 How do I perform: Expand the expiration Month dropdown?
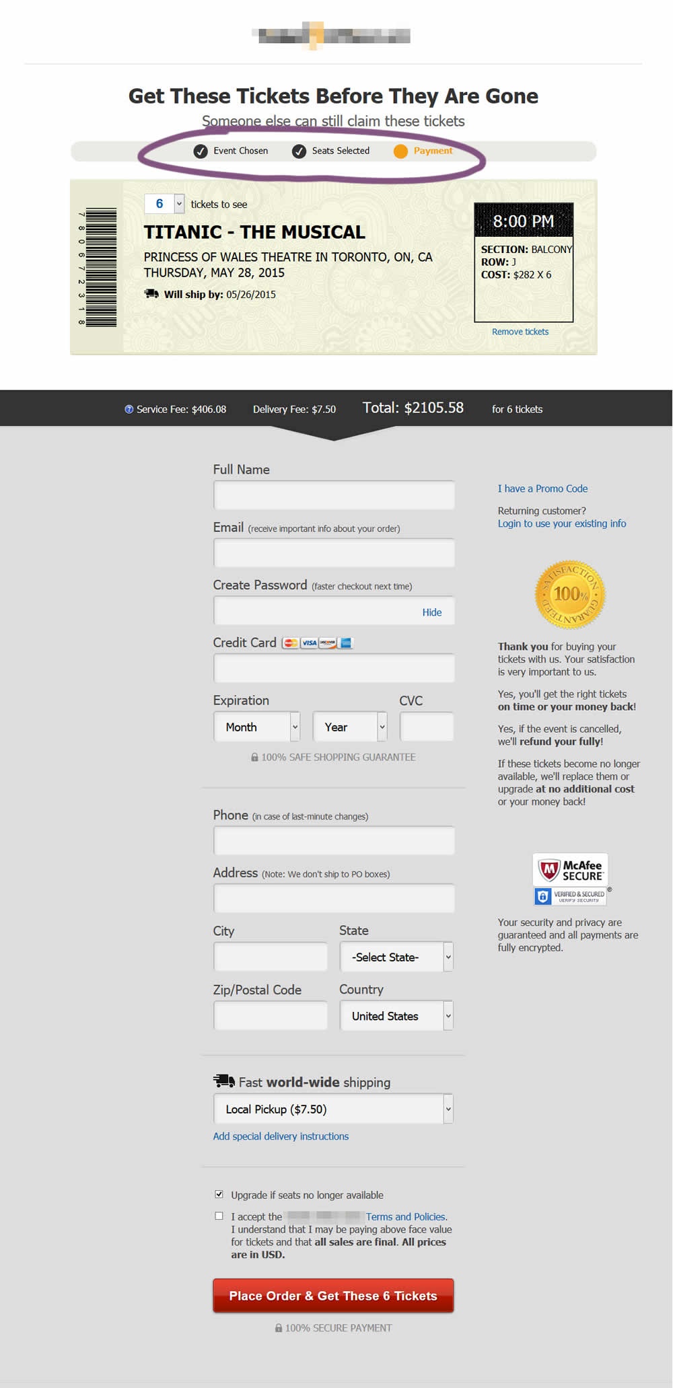pos(256,727)
